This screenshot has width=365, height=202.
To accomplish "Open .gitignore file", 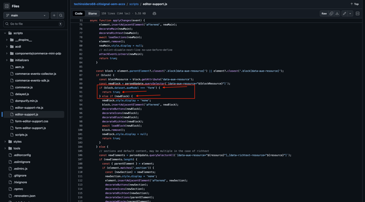I will tap(20, 175).
